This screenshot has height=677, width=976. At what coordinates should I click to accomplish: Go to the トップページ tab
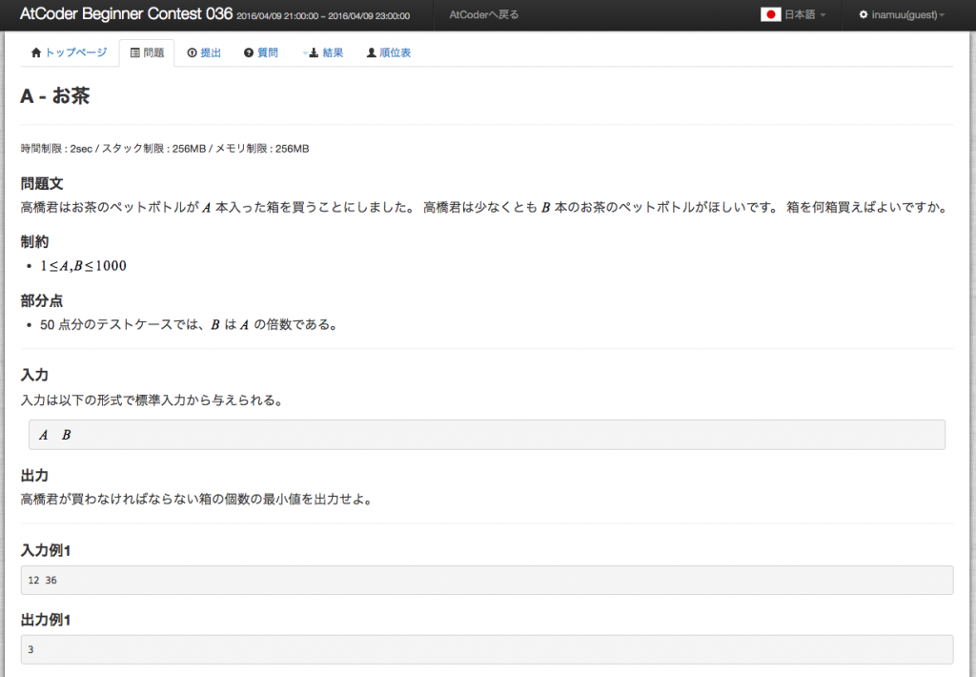(69, 53)
